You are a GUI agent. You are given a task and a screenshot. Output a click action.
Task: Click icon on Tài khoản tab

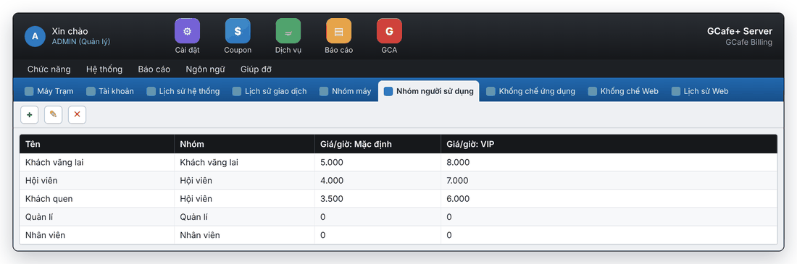[x=91, y=91]
